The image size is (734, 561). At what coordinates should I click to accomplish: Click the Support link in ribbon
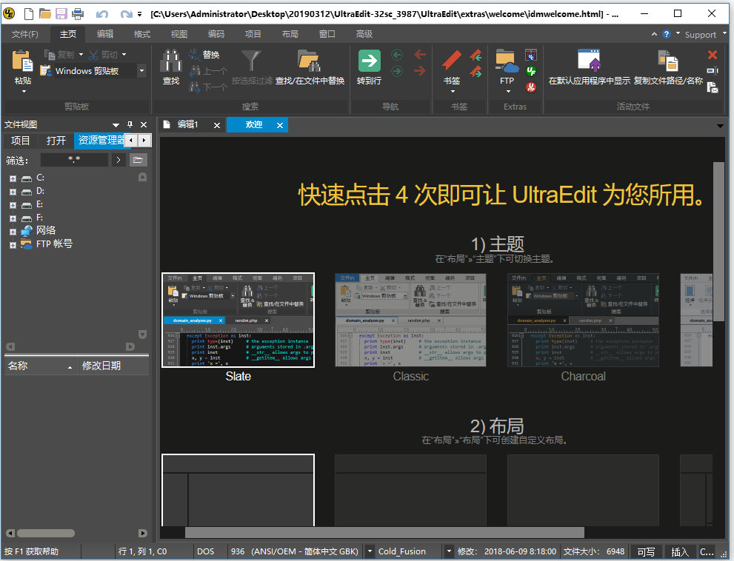pos(700,35)
